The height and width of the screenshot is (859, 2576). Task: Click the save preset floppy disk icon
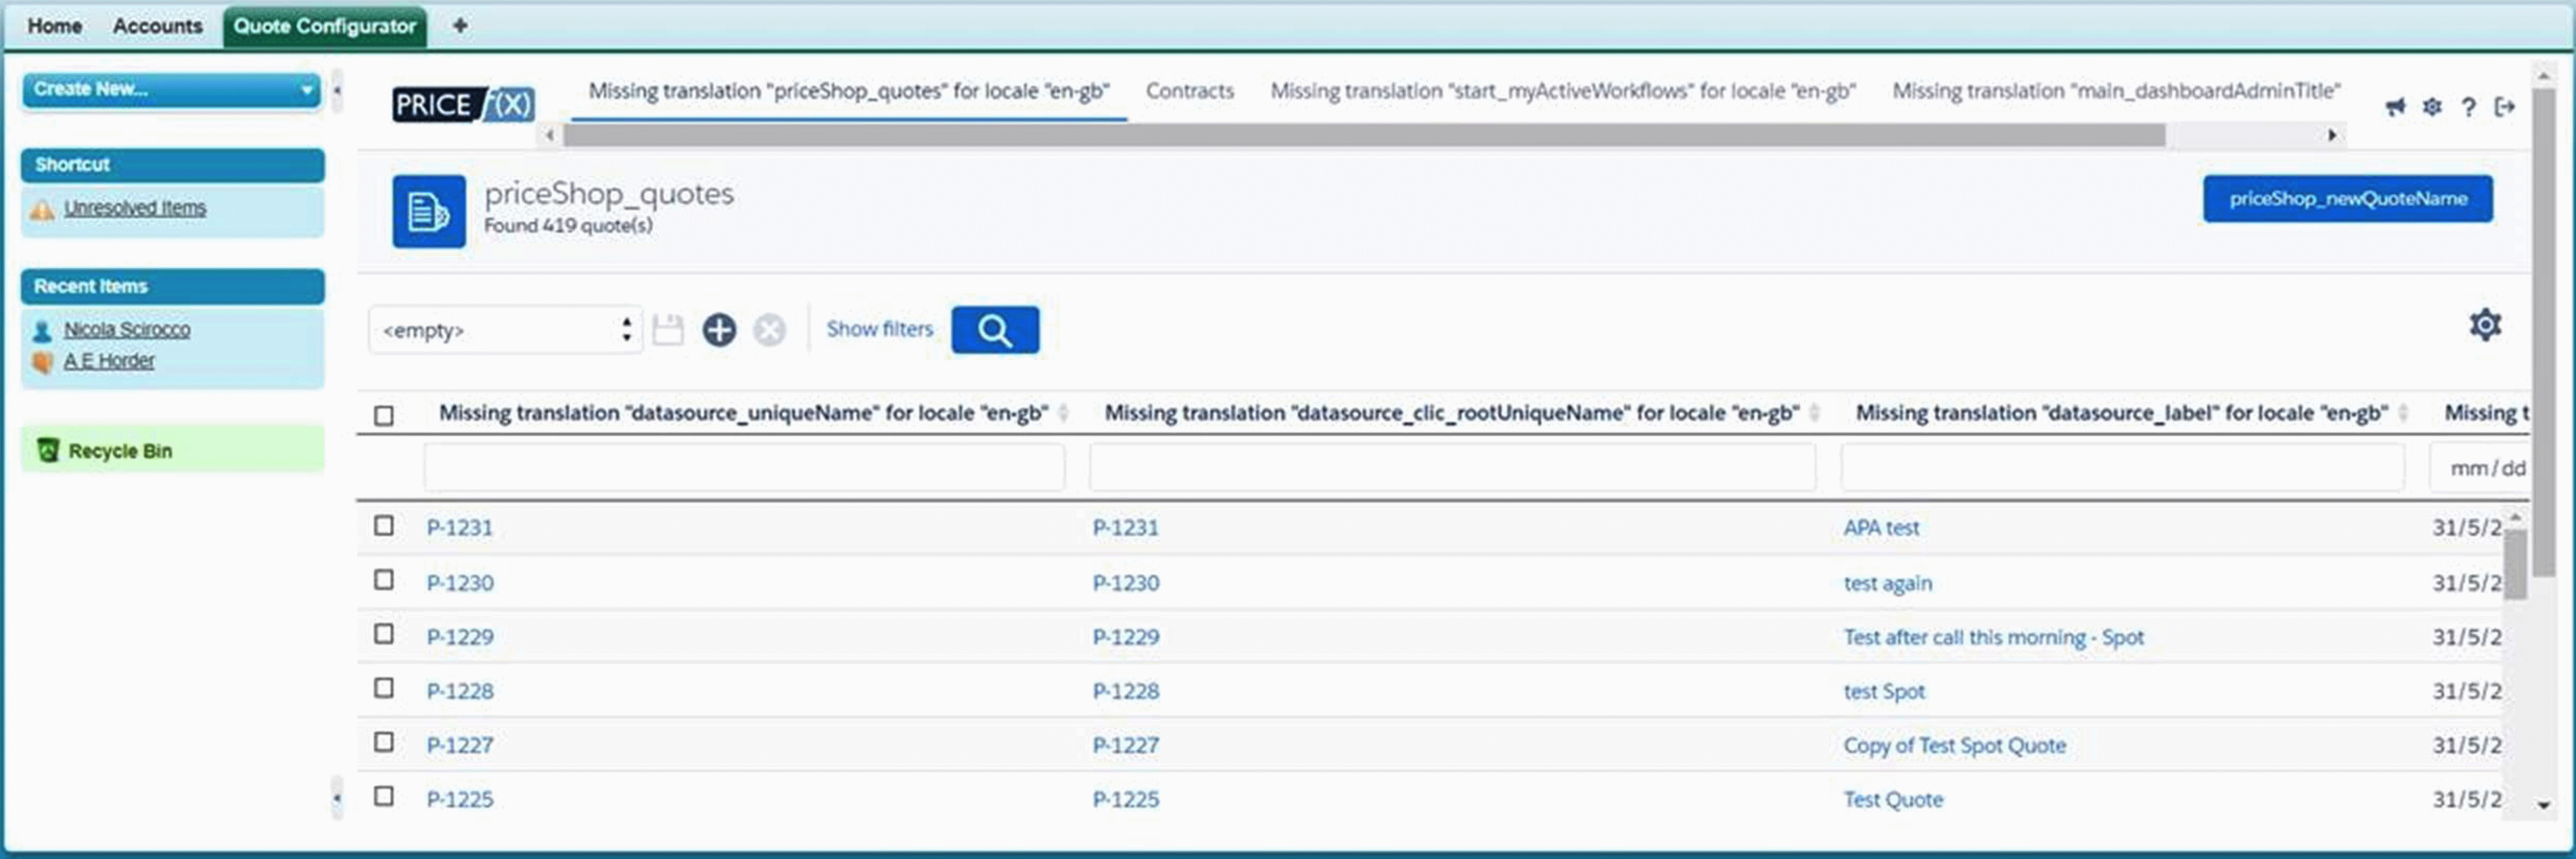coord(667,330)
